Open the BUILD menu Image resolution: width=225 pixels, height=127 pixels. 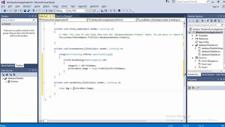pos(37,6)
